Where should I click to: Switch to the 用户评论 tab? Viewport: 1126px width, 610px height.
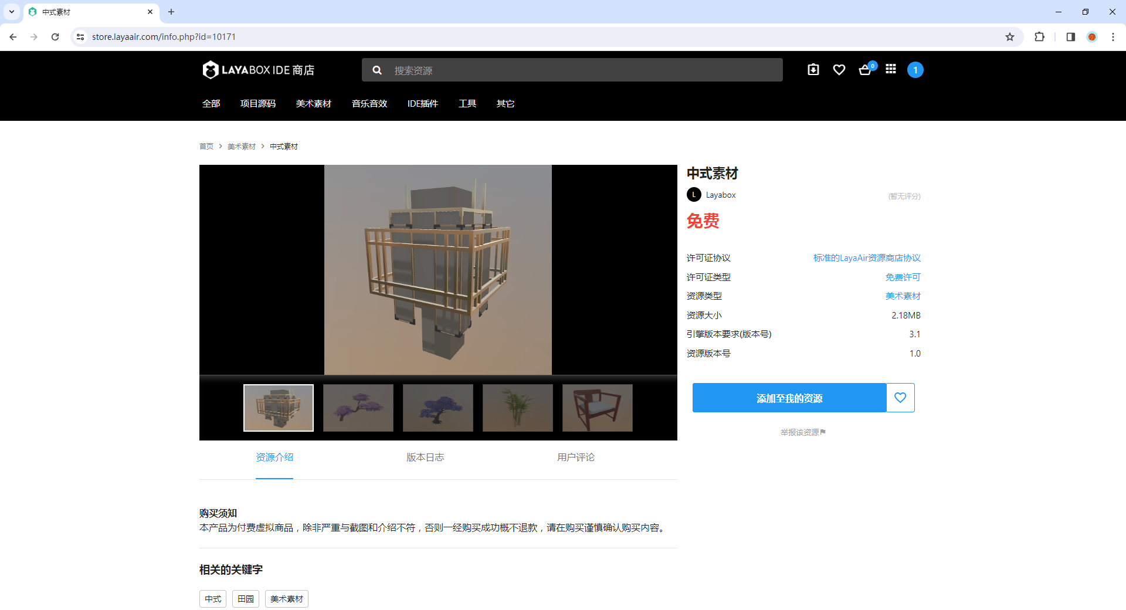(x=576, y=457)
